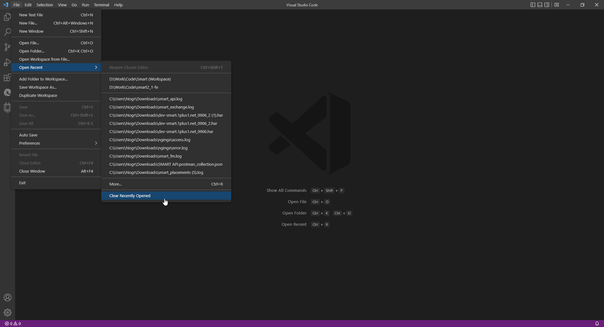
Task: Click the errors and warnings indicator in status bar
Action: tap(13, 324)
